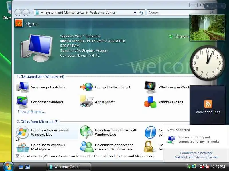The width and height of the screenshot is (229, 171).
Task: Click Intel Xeon CPU text line
Action: tap(93, 41)
